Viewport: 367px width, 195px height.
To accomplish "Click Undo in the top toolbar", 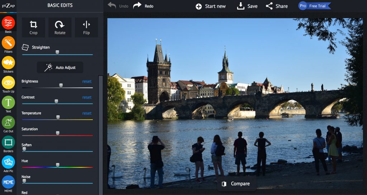I will pos(118,6).
